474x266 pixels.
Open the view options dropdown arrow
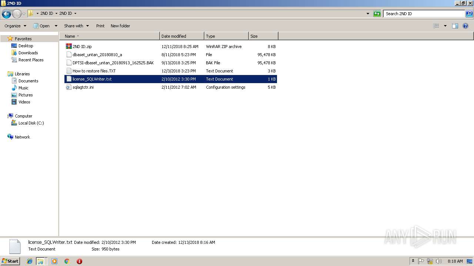tap(445, 26)
